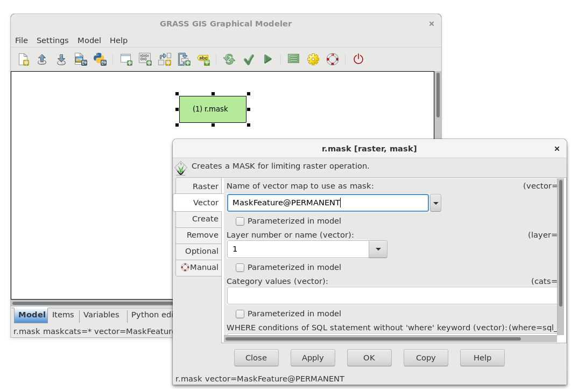Viewport: 571px width, 389px height.
Task: Create a new model file
Action: point(23,59)
